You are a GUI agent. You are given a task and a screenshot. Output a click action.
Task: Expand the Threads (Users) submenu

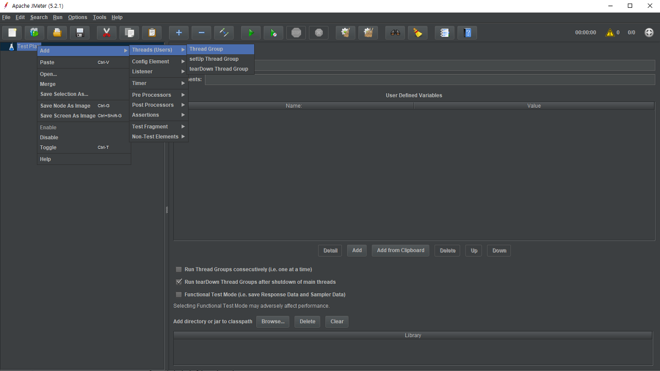pyautogui.click(x=158, y=50)
